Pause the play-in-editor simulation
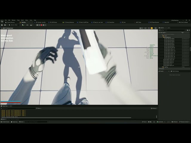 tap(37, 25)
